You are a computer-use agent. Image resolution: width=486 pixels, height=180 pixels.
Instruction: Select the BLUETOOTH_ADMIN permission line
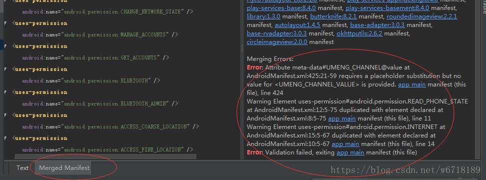tap(100, 103)
